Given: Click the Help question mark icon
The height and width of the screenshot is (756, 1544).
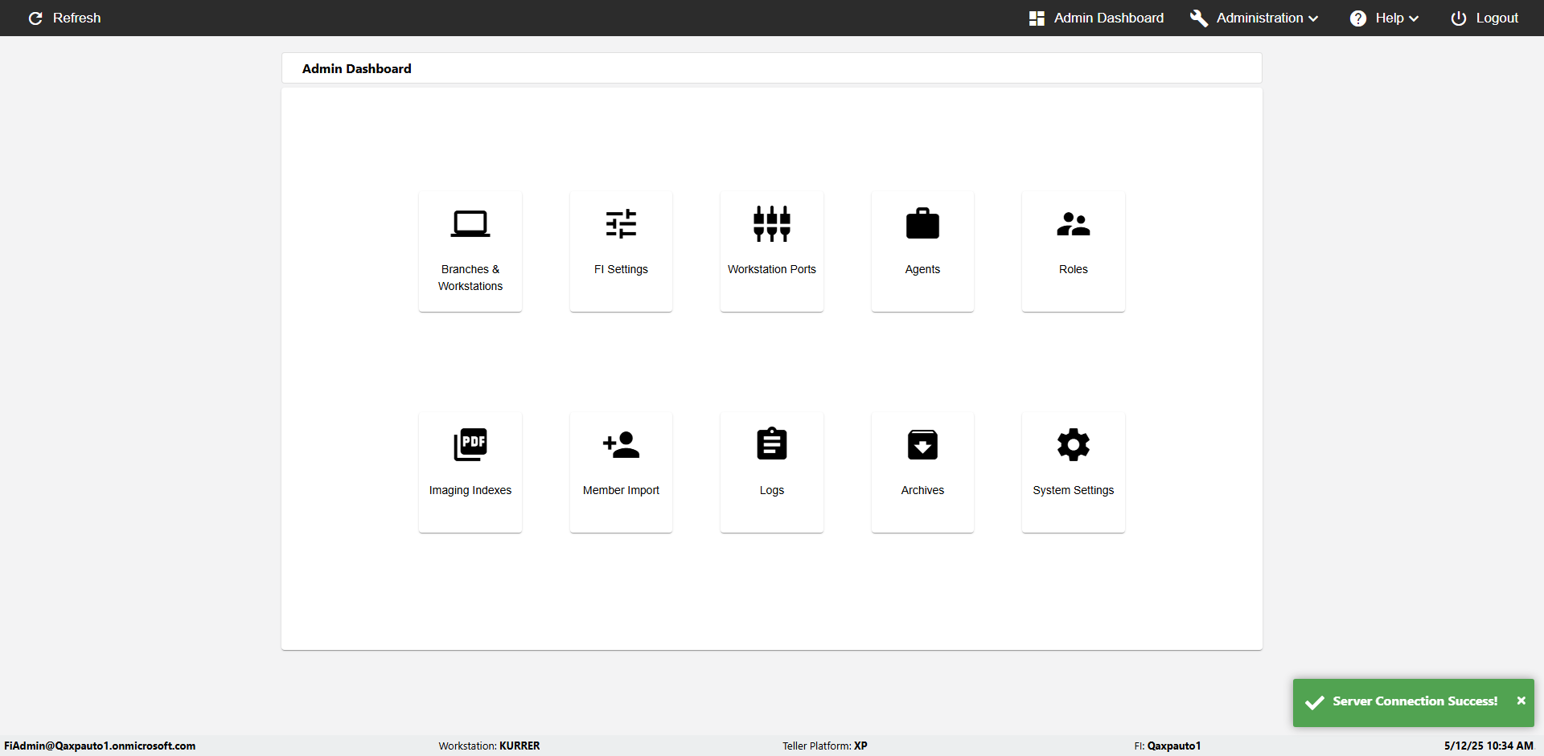Looking at the screenshot, I should [x=1358, y=18].
